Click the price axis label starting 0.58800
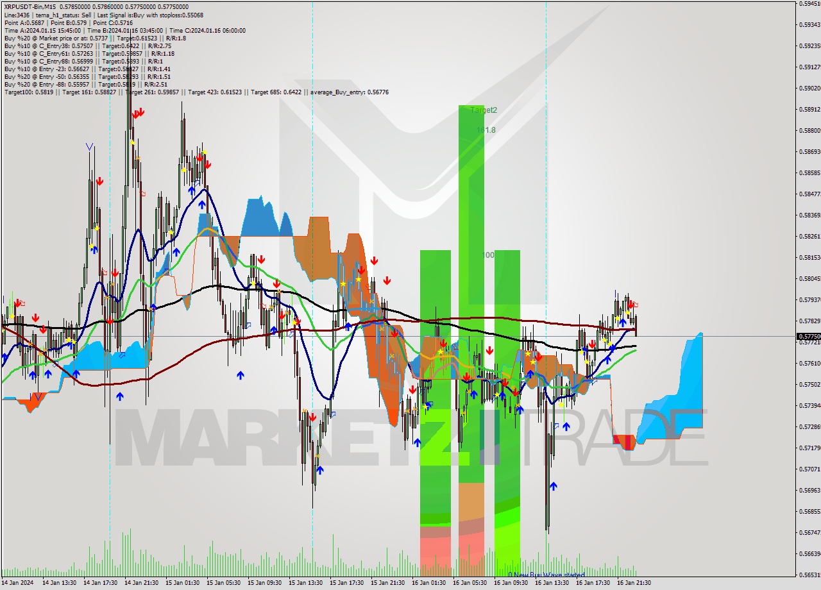This screenshot has width=821, height=590. [x=809, y=130]
